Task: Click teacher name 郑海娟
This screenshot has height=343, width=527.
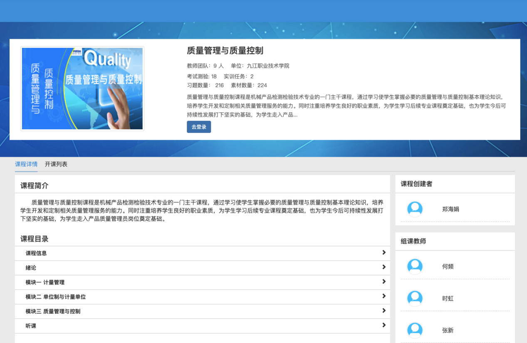Action: coord(450,209)
